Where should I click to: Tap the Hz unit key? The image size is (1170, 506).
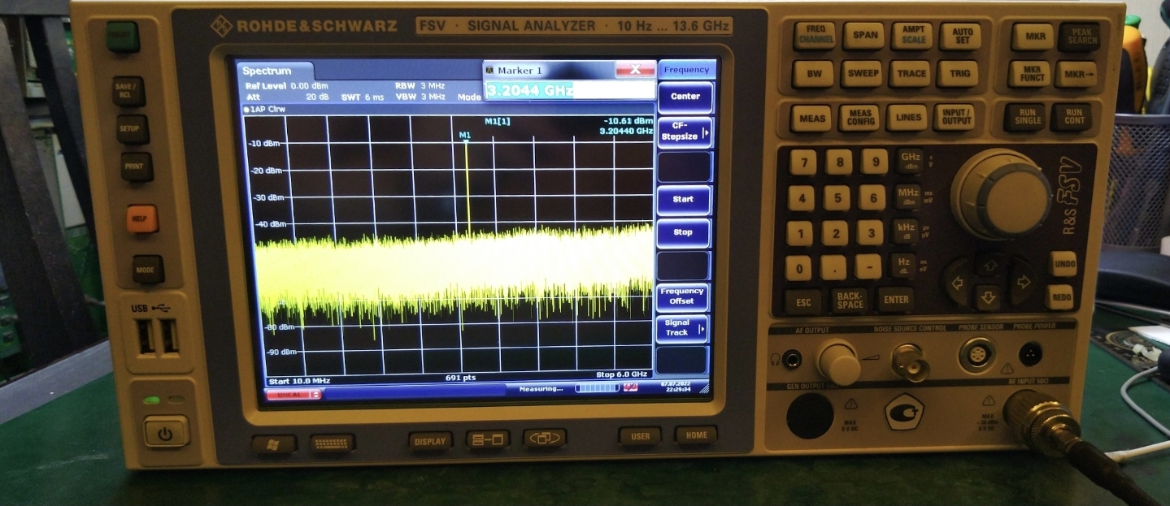903,265
